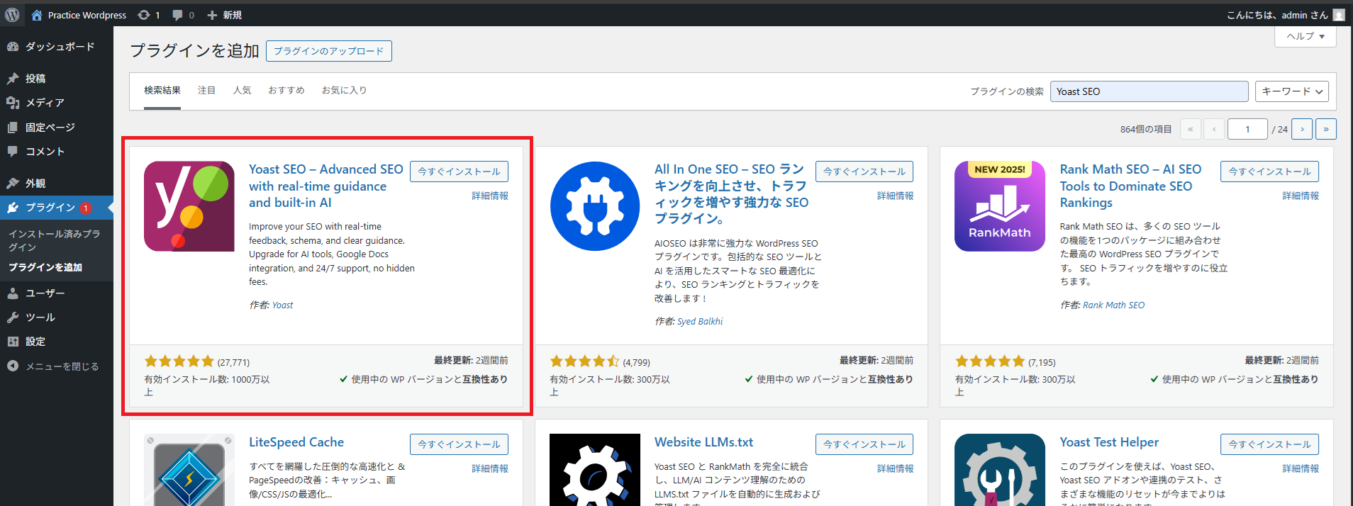
Task: Open author link Syed Balkhi
Action: click(x=700, y=322)
